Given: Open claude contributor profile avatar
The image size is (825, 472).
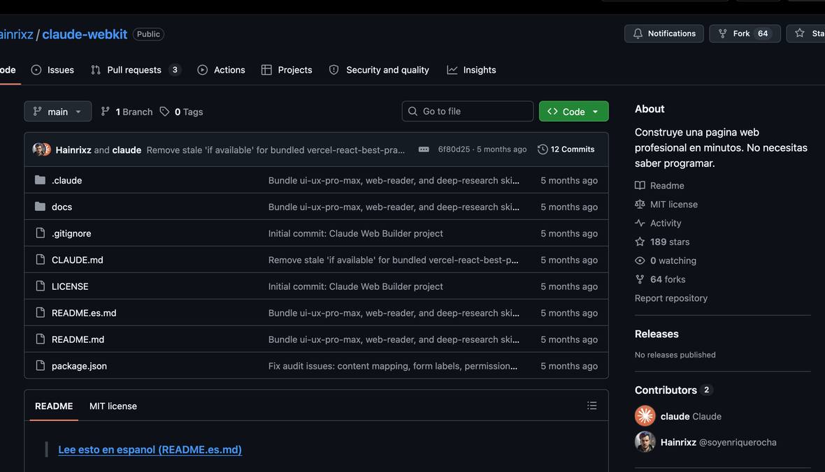Looking at the screenshot, I should click(x=645, y=415).
